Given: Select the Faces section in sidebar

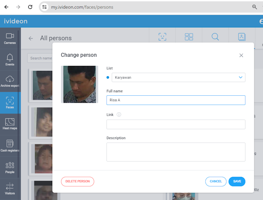Looking at the screenshot, I should point(10,102).
